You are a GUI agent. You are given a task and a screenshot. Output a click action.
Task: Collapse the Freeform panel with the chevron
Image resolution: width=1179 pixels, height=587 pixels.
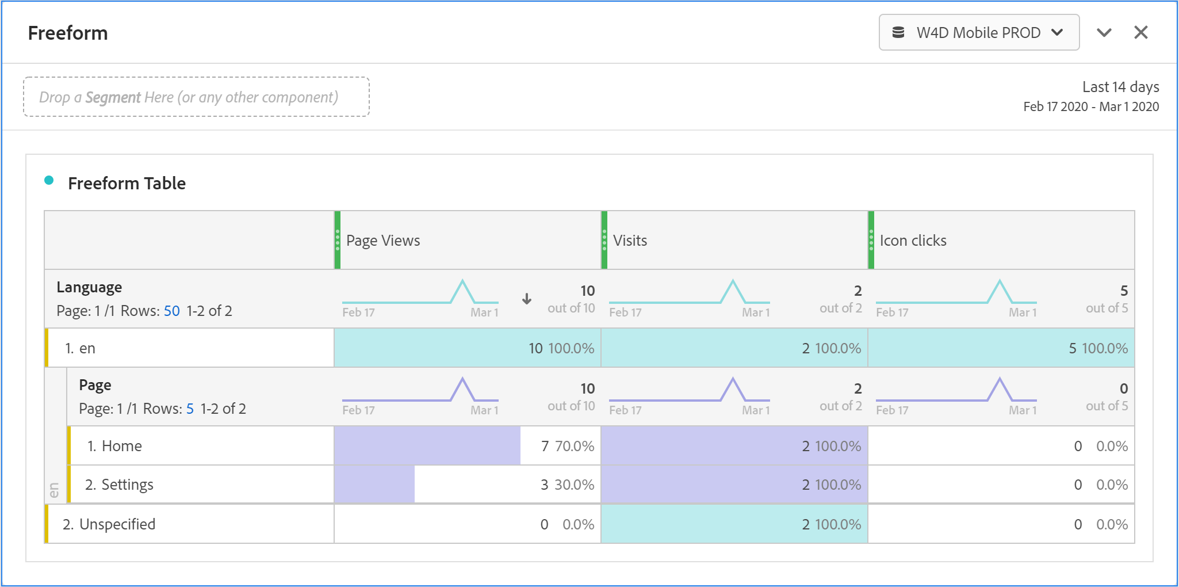1104,33
